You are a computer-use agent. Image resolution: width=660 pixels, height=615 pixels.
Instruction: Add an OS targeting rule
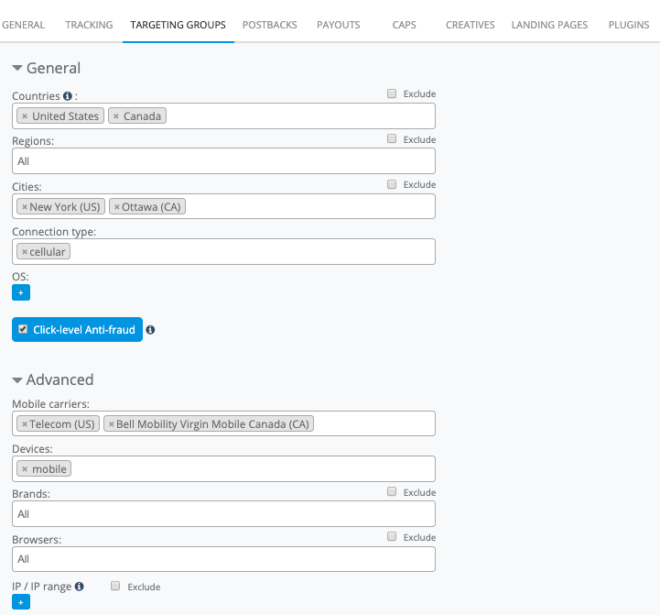[21, 292]
